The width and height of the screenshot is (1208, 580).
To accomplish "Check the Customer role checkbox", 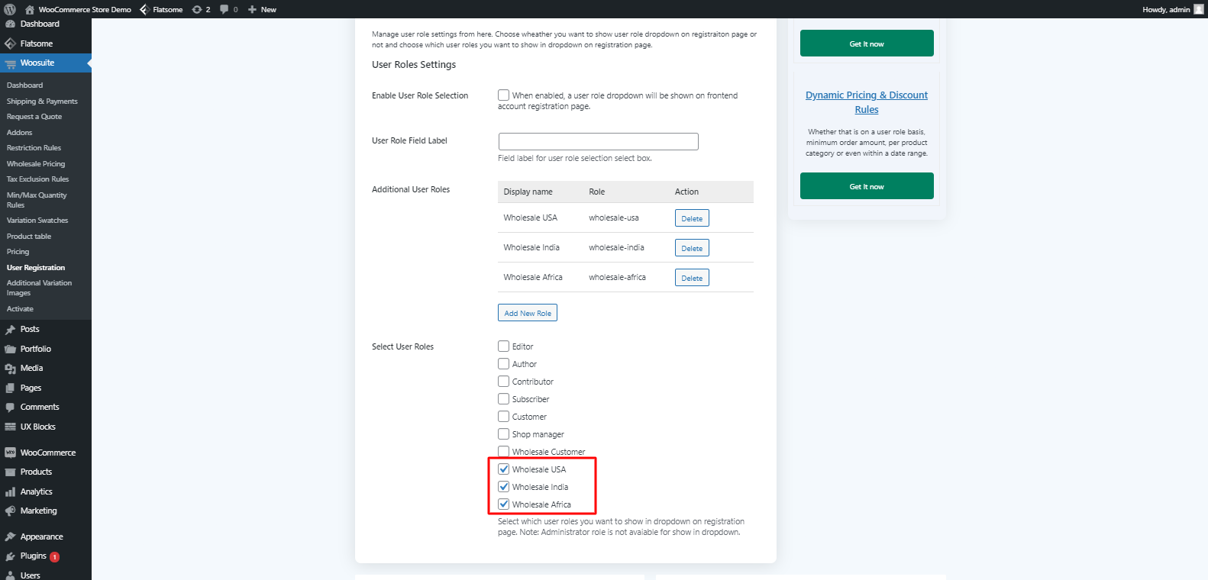I will pos(503,417).
